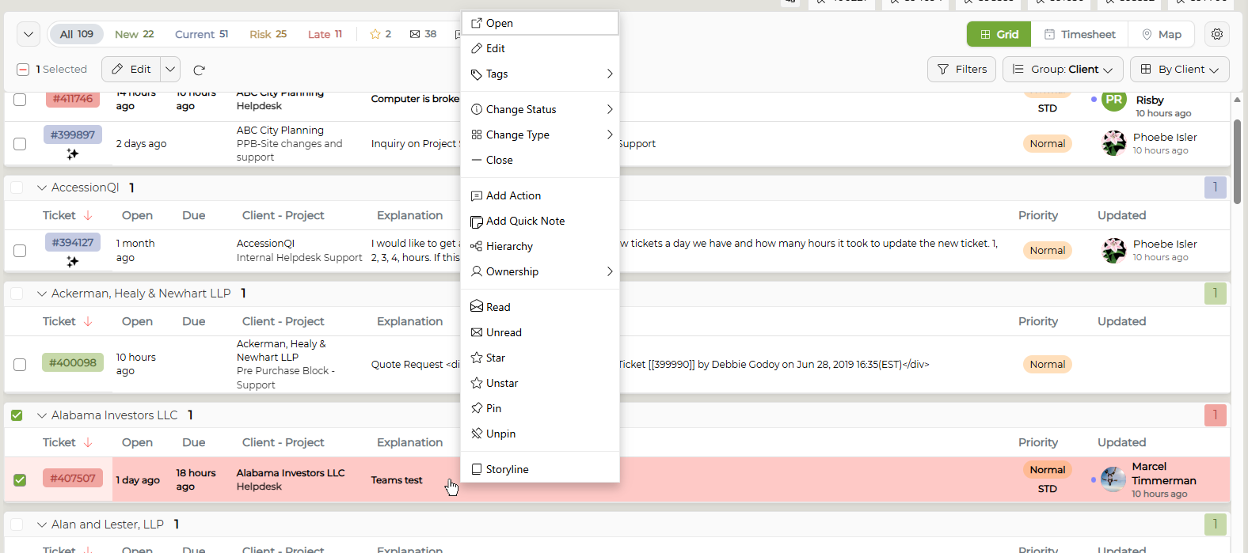Switch to the Risk 25 tab
This screenshot has width=1248, height=553.
coord(268,34)
